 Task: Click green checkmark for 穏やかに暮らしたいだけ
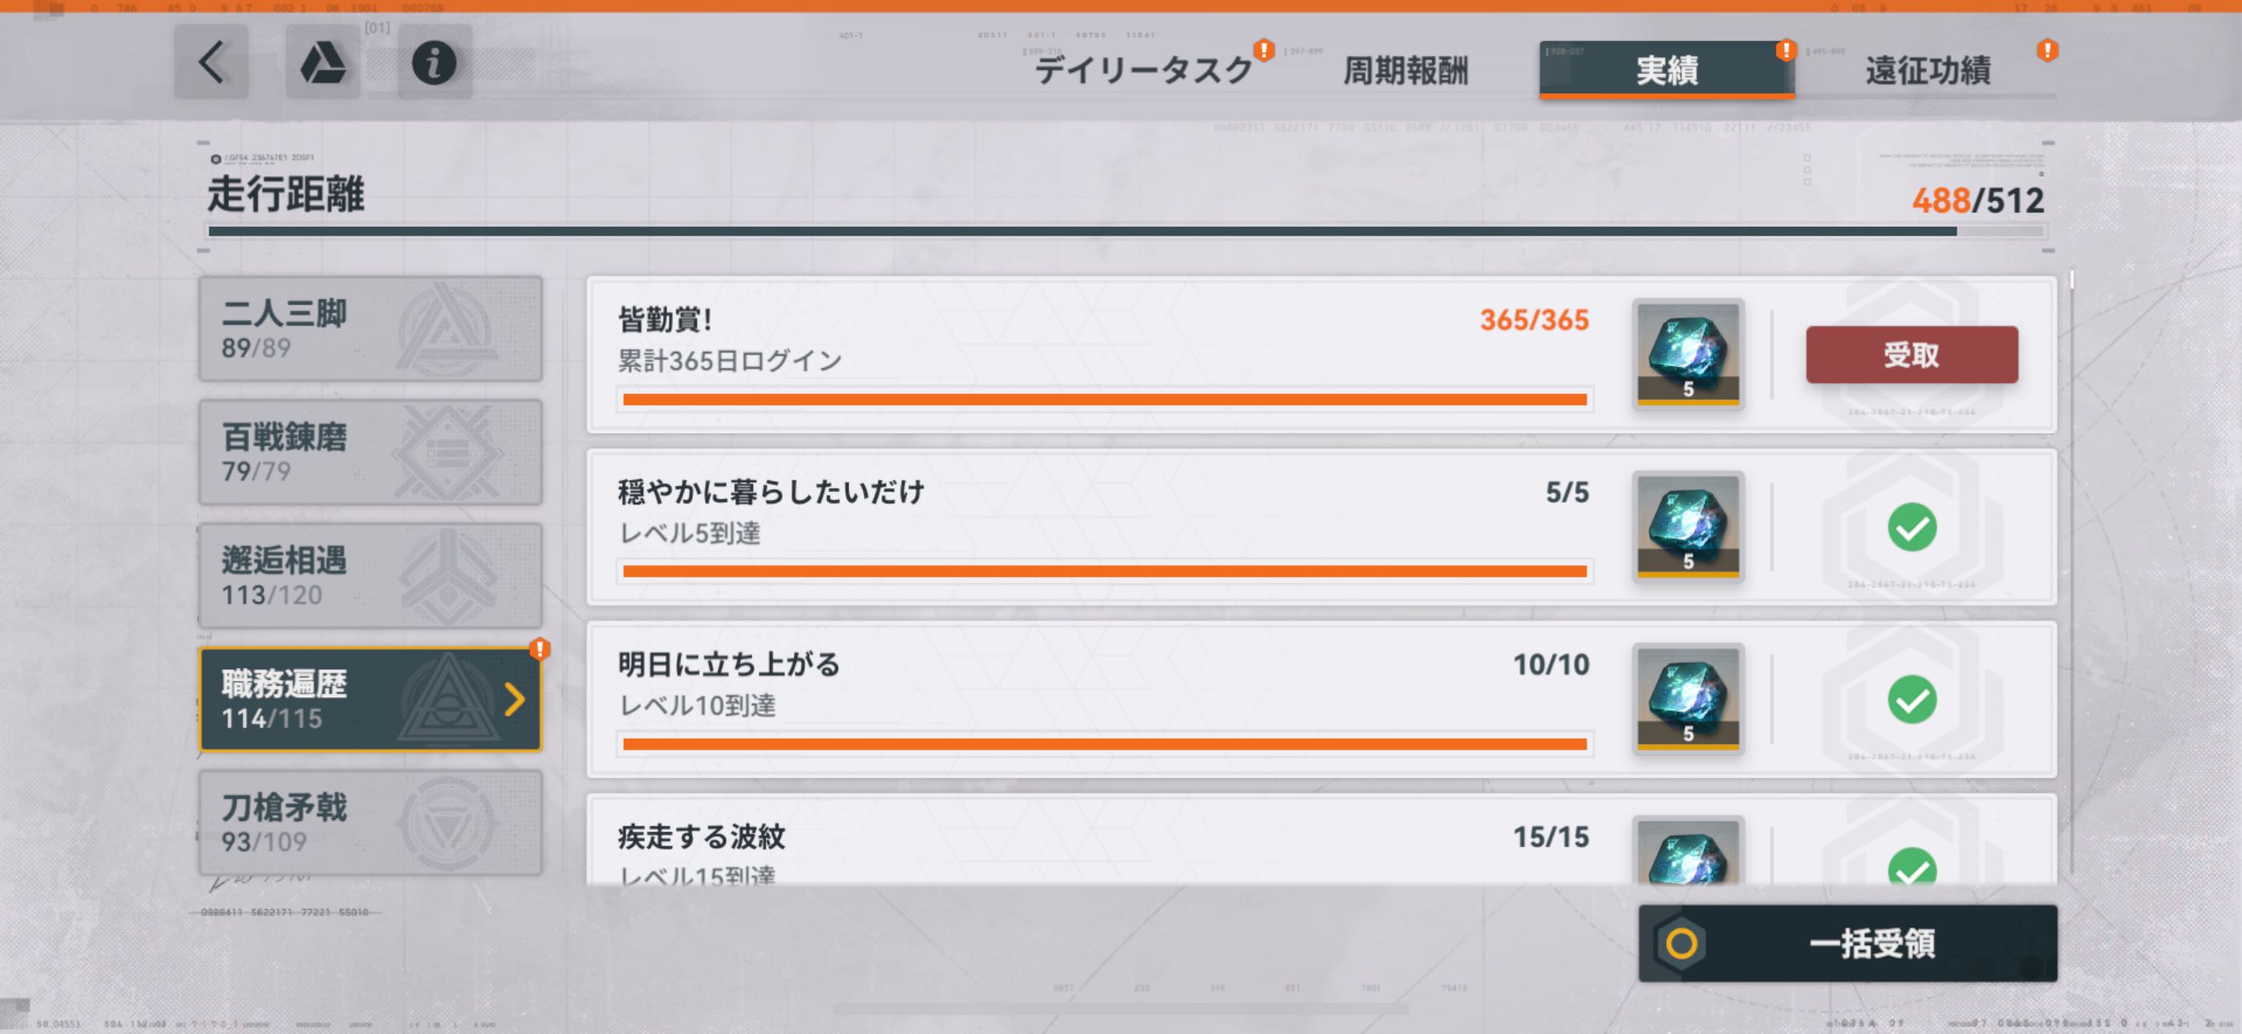1912,527
